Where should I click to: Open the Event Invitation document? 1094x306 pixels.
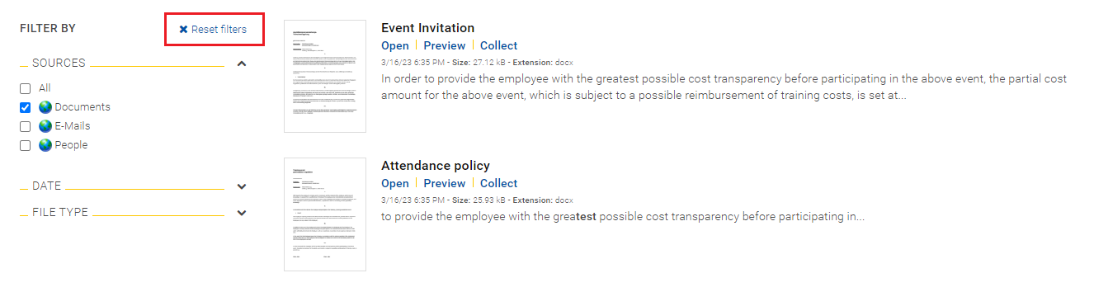pos(395,45)
